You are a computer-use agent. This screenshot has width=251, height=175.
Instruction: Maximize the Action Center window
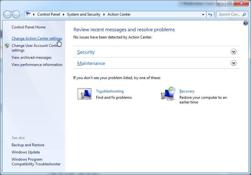[x=230, y=3]
